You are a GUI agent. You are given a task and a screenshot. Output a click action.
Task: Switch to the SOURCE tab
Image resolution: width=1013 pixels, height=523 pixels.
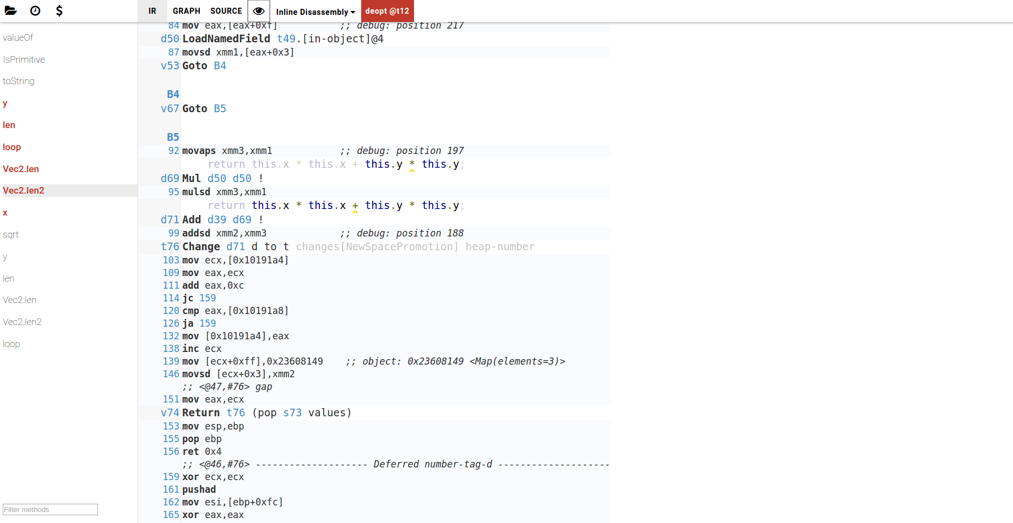pyautogui.click(x=226, y=11)
